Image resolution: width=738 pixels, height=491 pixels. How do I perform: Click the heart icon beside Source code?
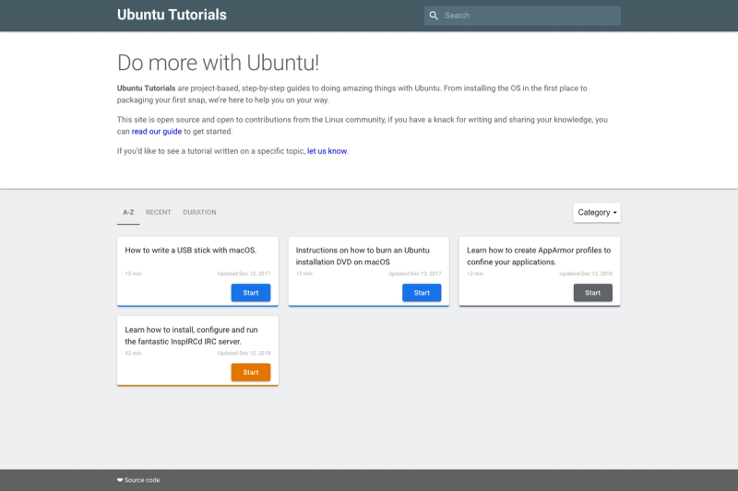[120, 480]
